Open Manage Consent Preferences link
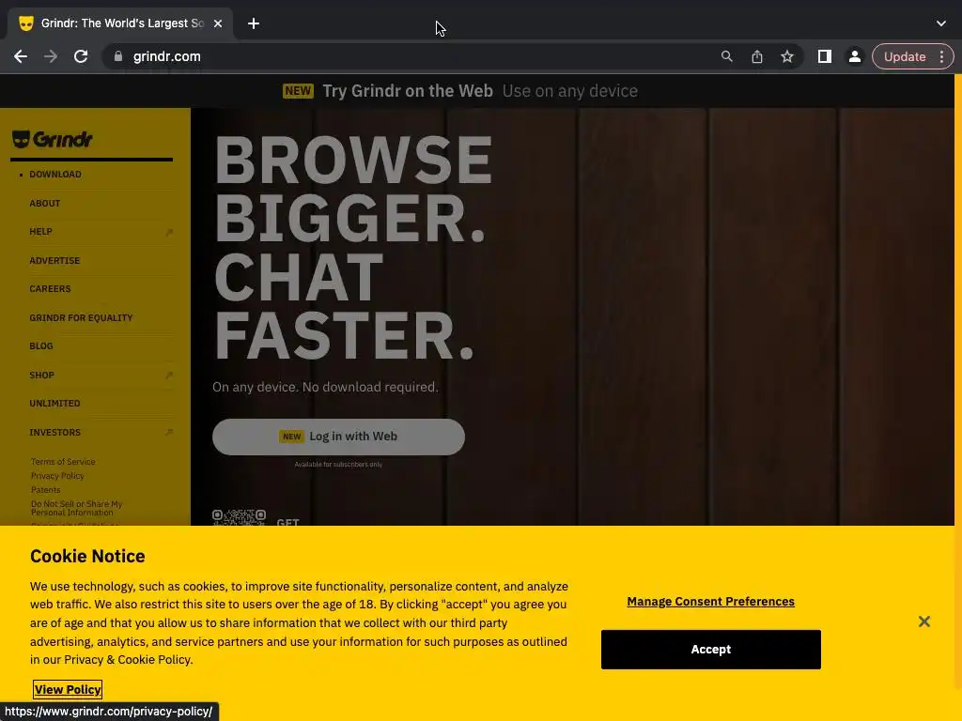Viewport: 962px width, 721px height. 710,602
